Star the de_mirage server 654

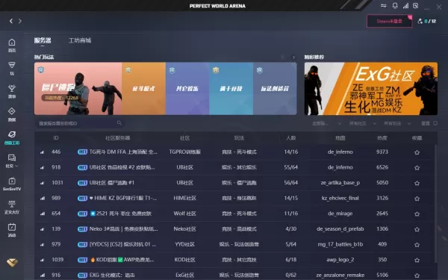pos(417,214)
